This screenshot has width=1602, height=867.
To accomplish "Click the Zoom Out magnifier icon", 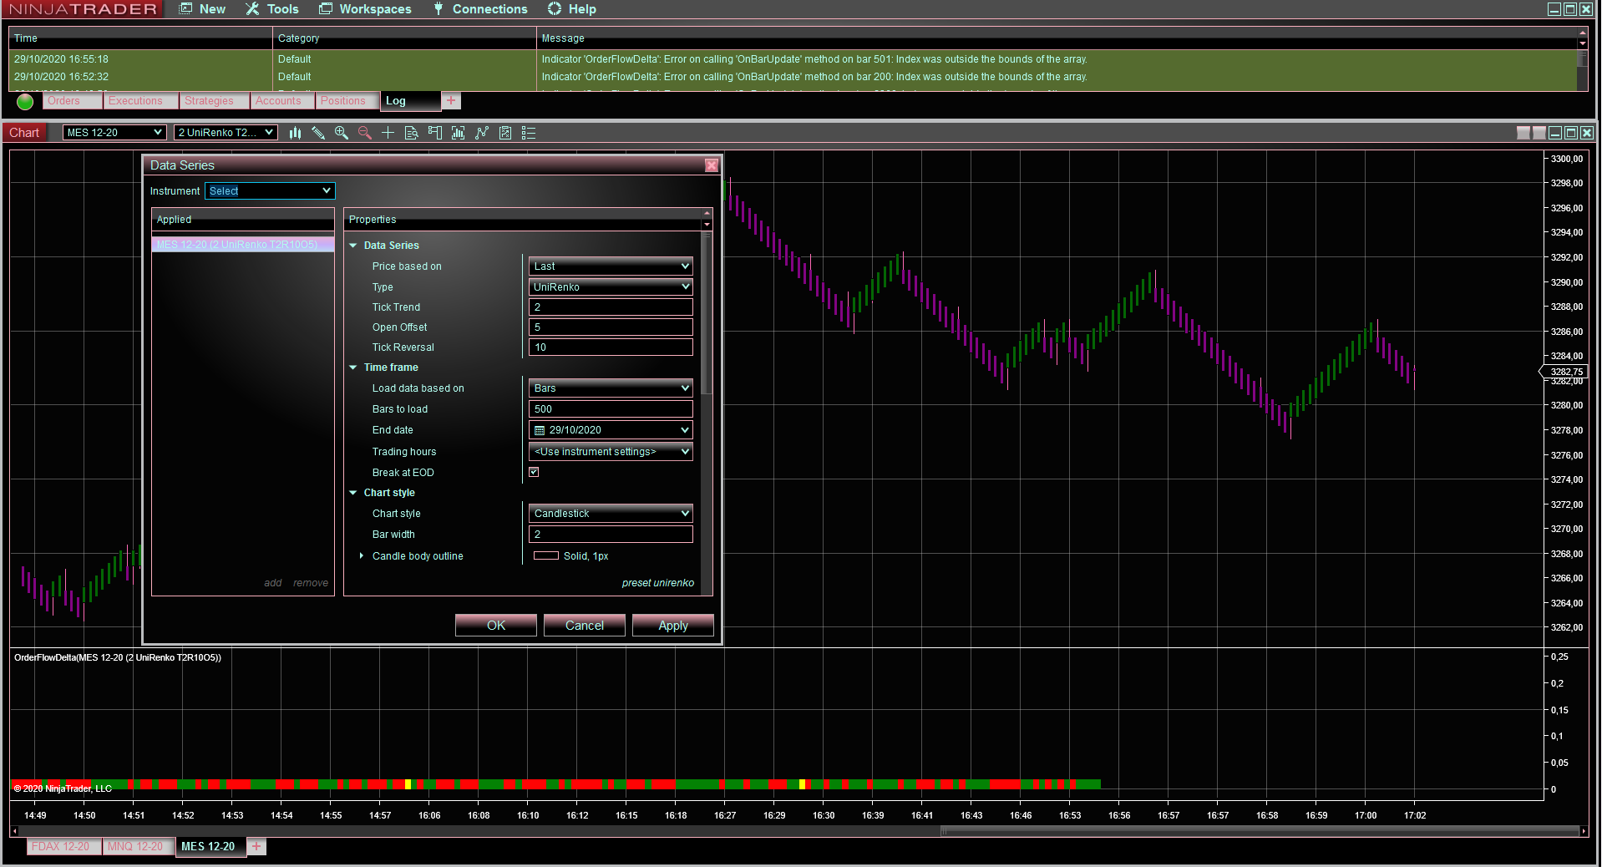I will tap(365, 133).
